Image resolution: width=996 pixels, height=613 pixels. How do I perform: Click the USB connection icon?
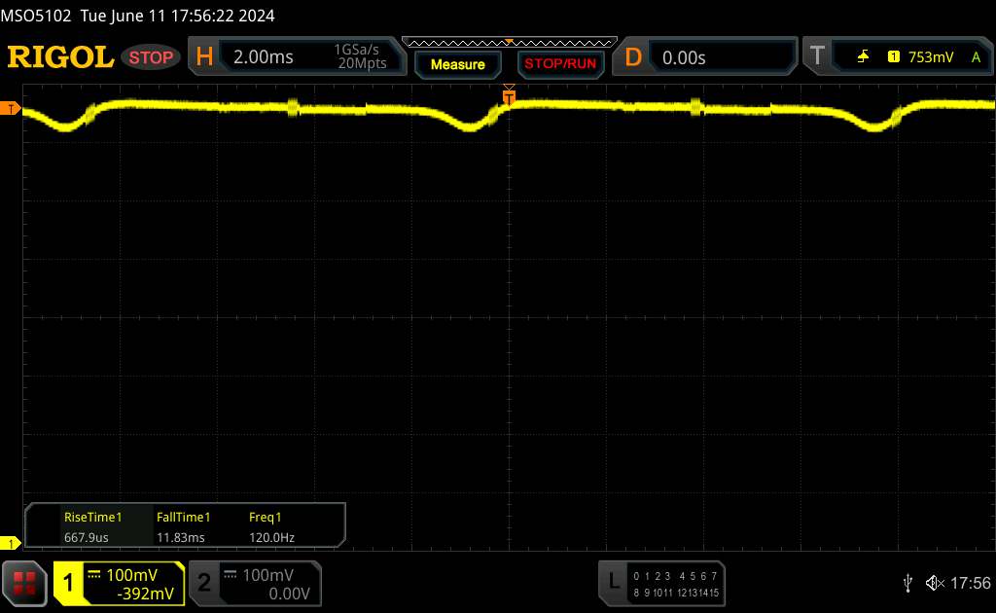[x=907, y=583]
